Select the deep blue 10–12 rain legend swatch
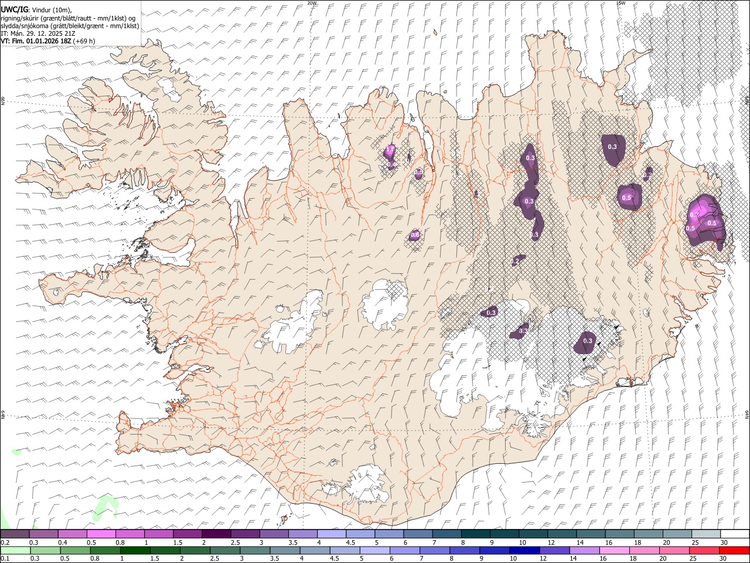Screen dimensions: 750x563 tap(524, 550)
